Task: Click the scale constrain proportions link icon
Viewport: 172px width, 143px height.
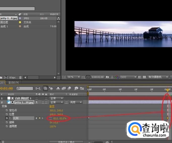Action: (51, 118)
